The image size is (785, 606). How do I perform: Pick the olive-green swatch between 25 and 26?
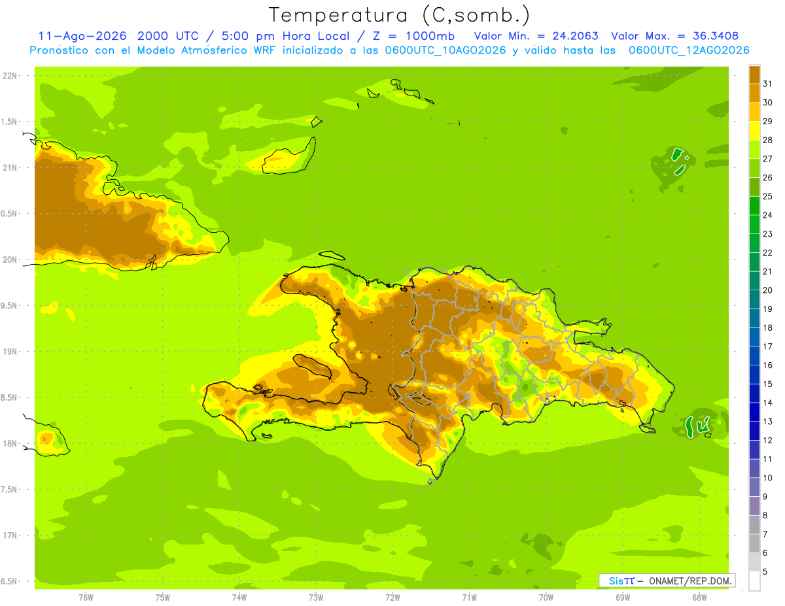[754, 186]
